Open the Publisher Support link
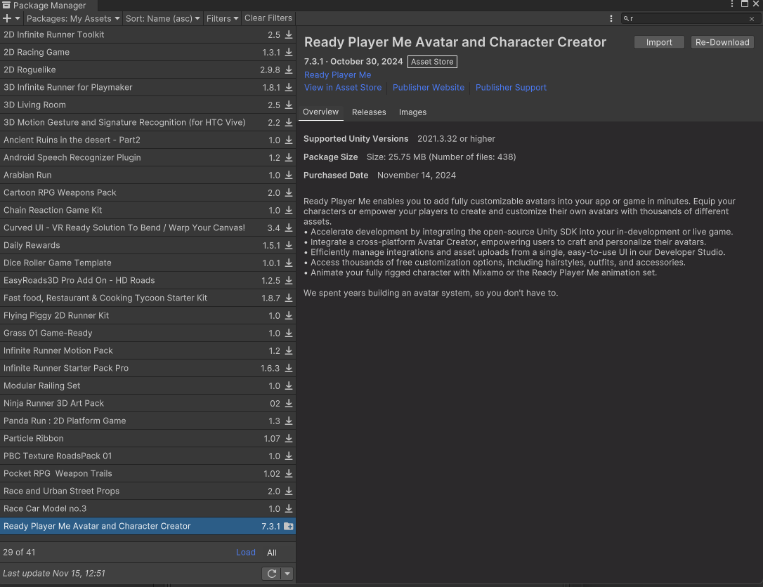The height and width of the screenshot is (587, 763). pos(511,88)
